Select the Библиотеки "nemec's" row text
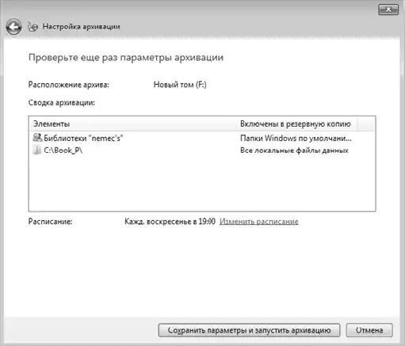405x346 pixels. (x=83, y=138)
